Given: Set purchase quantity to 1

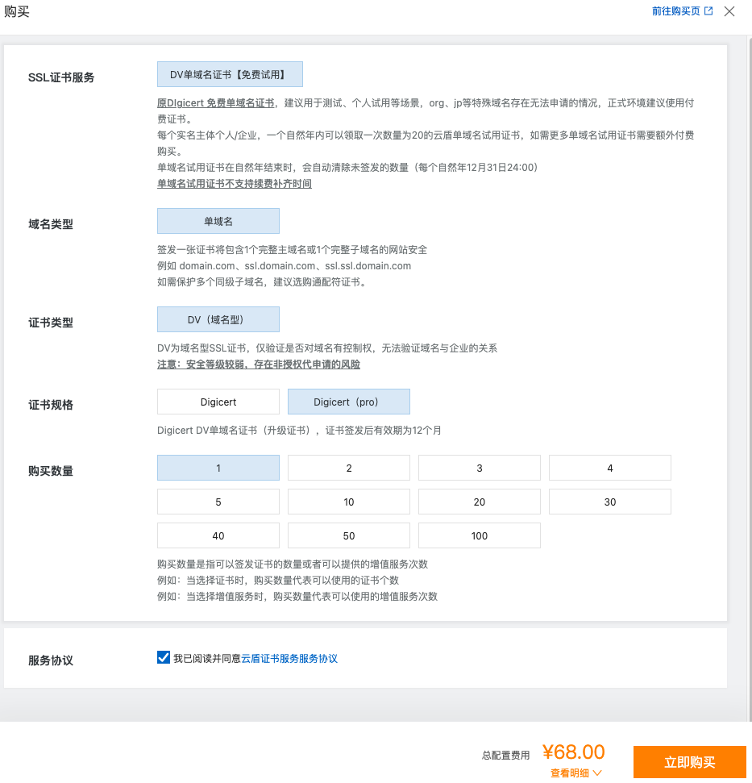Looking at the screenshot, I should pyautogui.click(x=218, y=468).
